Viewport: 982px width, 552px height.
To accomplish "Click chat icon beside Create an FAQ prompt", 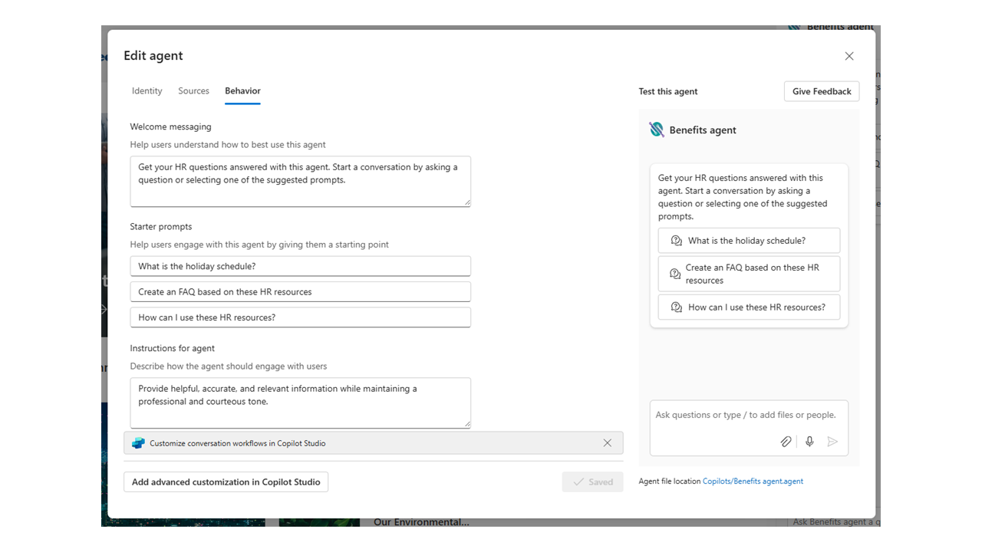I will pos(675,274).
